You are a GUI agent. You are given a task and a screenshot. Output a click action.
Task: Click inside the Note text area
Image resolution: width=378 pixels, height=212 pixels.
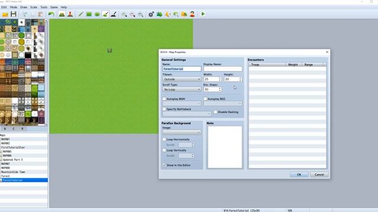[x=225, y=147]
